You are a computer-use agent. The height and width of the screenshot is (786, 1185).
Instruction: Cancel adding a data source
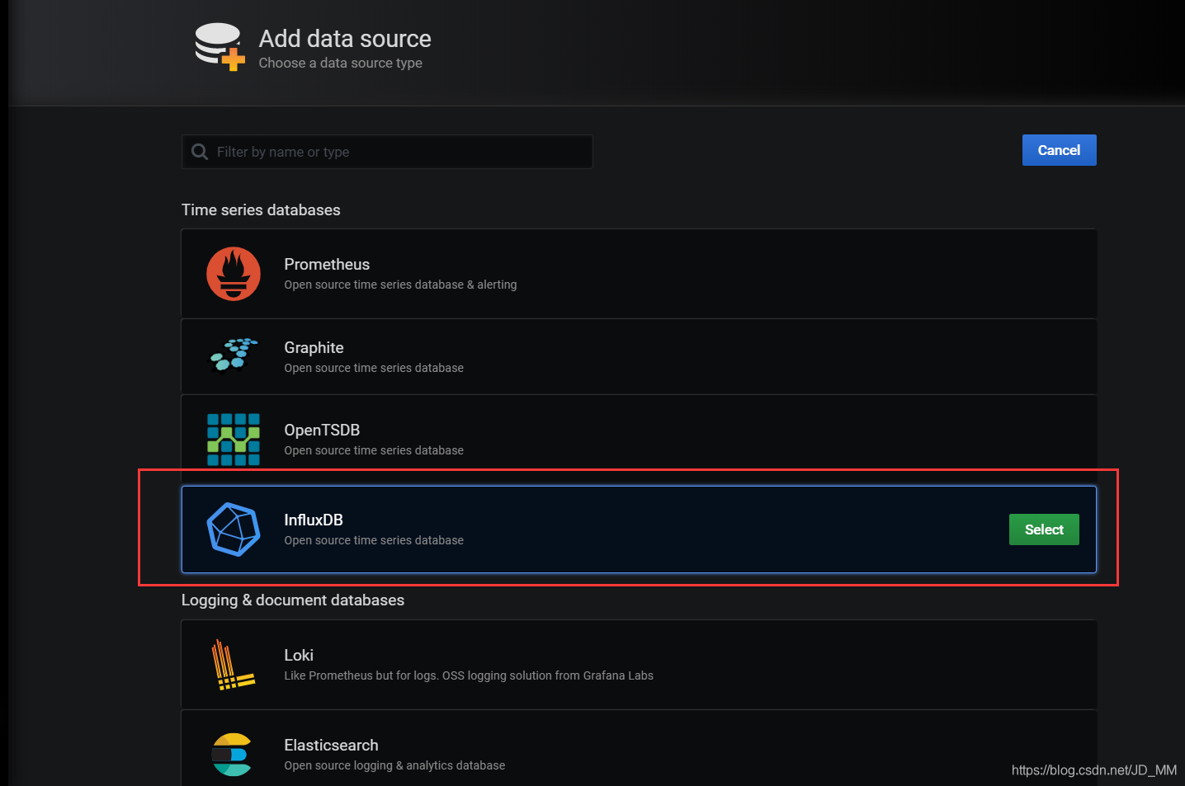(1059, 150)
